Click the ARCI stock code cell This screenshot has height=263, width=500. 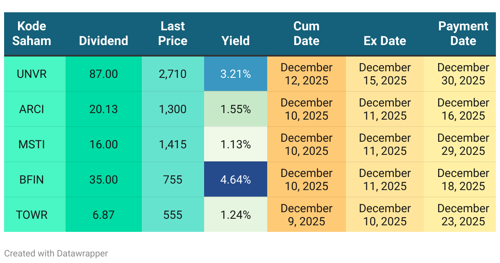point(32,109)
